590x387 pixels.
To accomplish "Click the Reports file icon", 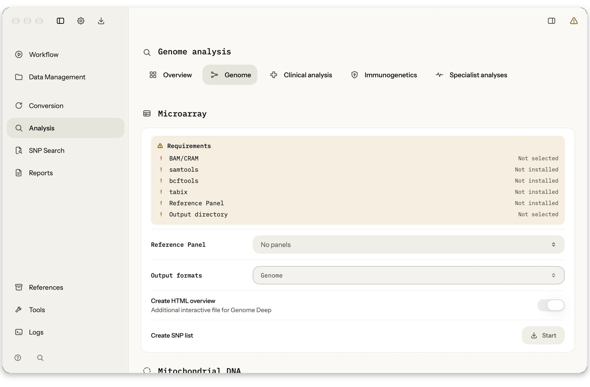I will (19, 173).
